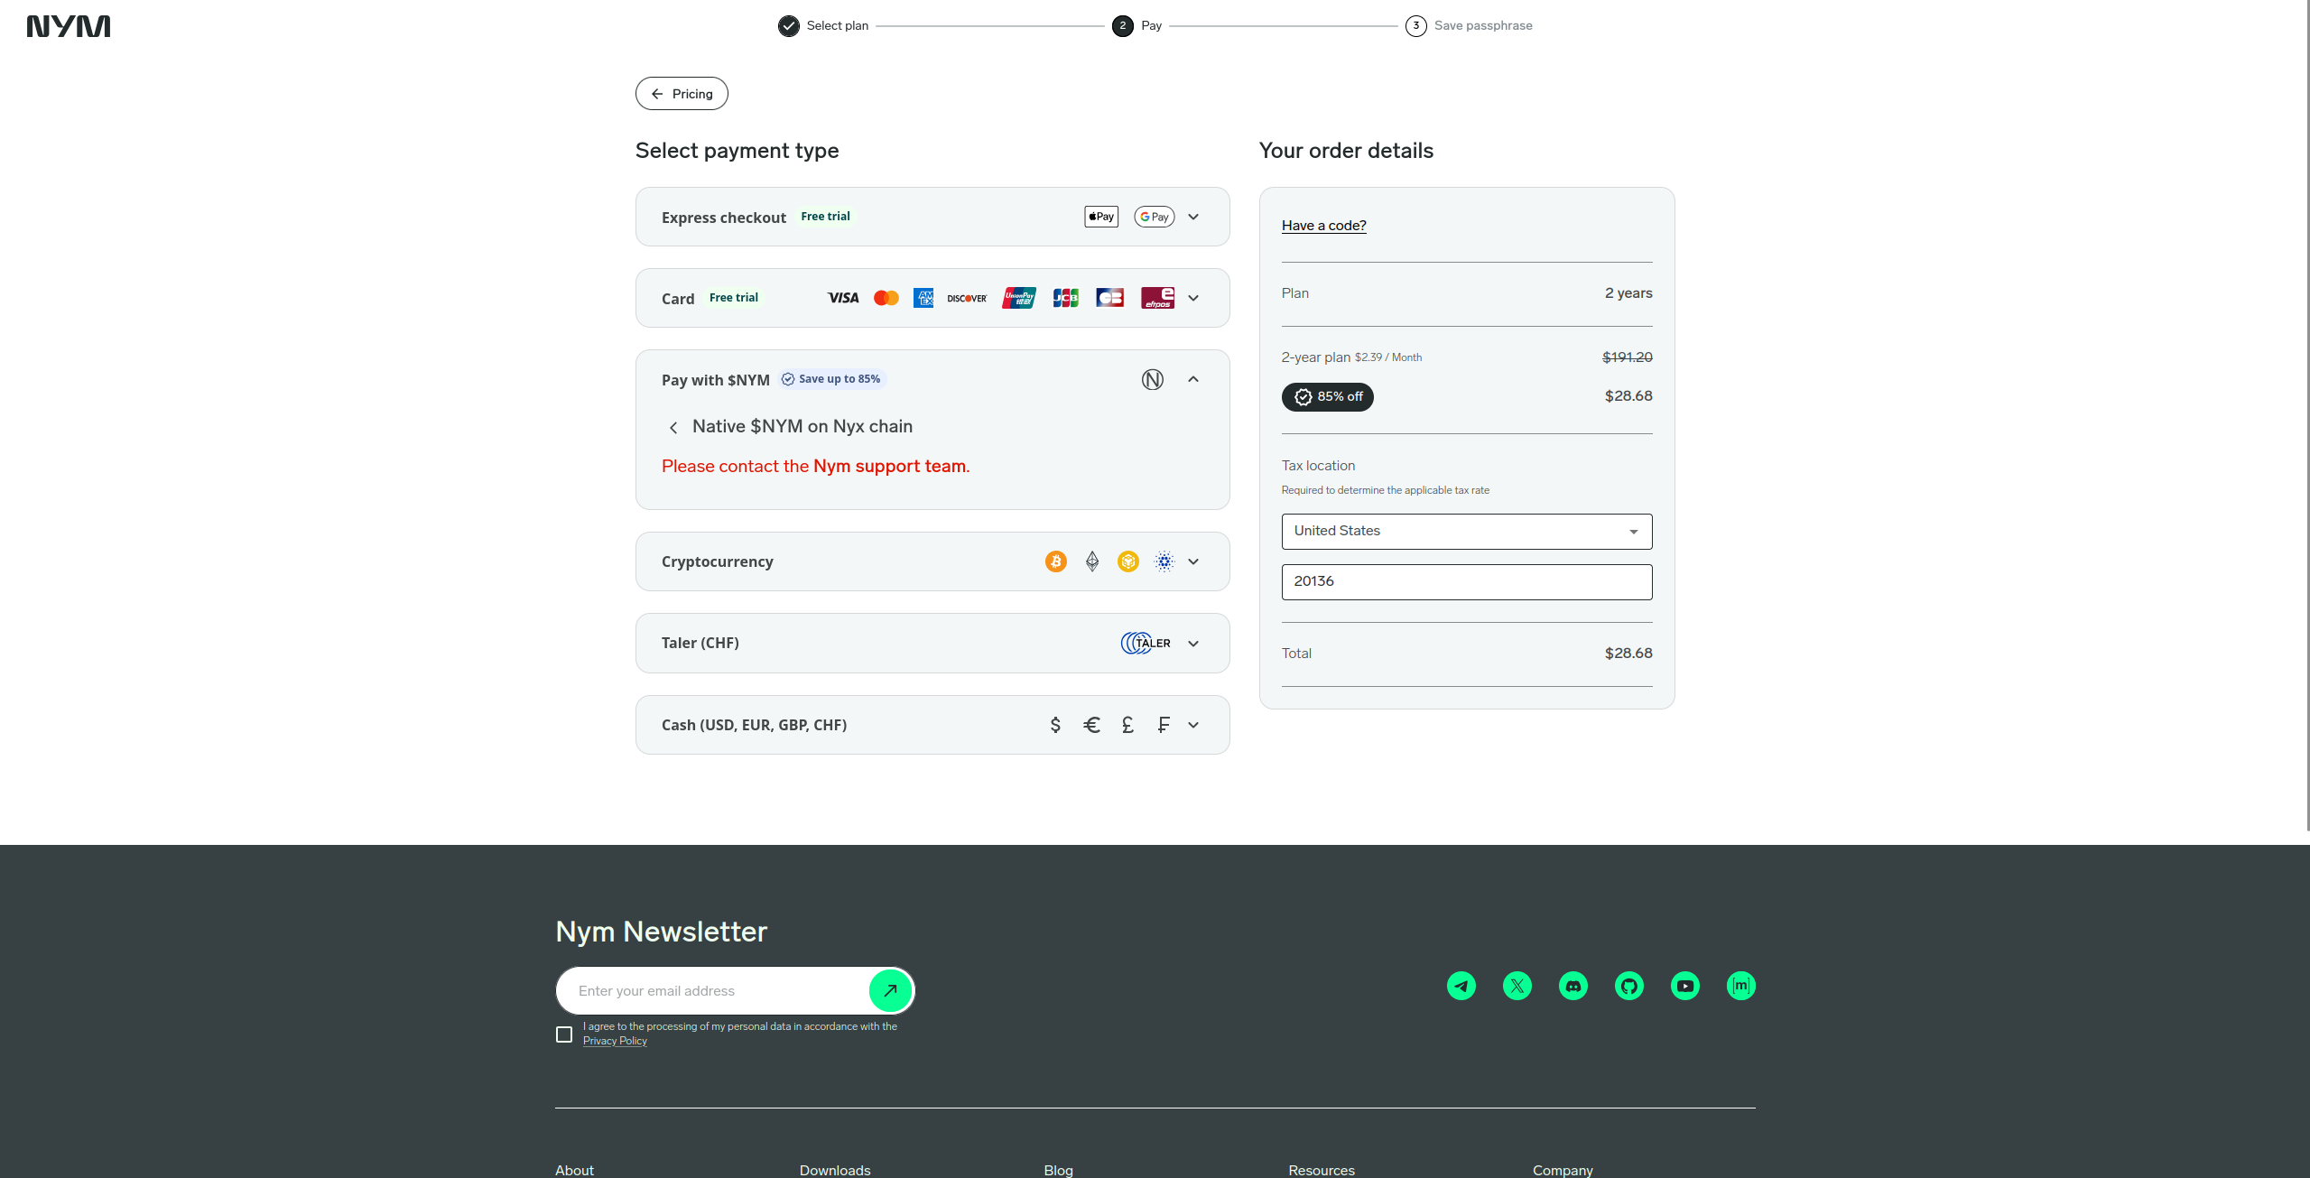The width and height of the screenshot is (2310, 1178).
Task: Open the United States tax location dropdown
Action: [x=1466, y=532]
